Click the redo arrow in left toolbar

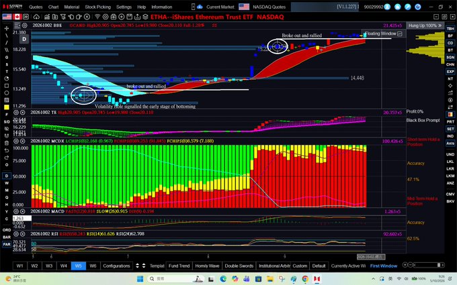click(x=7, y=158)
